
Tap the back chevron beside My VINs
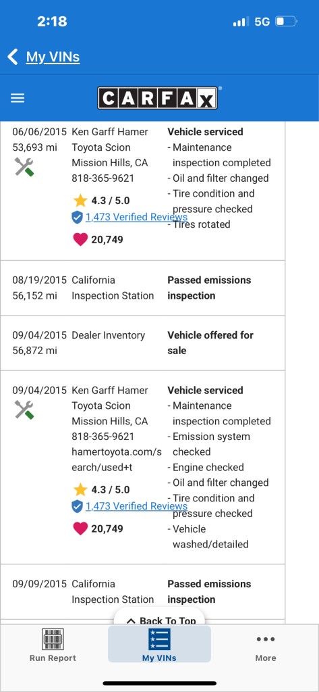pyautogui.click(x=13, y=57)
